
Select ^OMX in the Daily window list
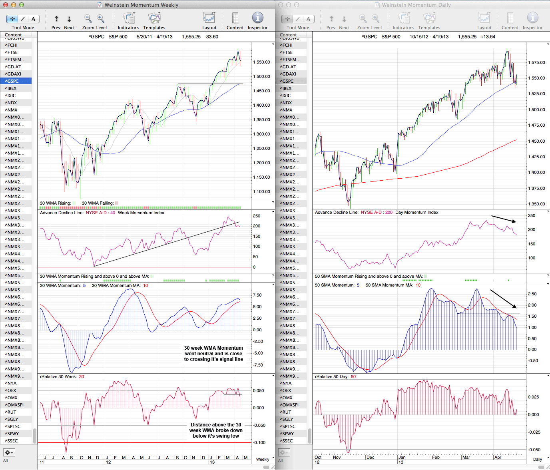[x=291, y=398]
